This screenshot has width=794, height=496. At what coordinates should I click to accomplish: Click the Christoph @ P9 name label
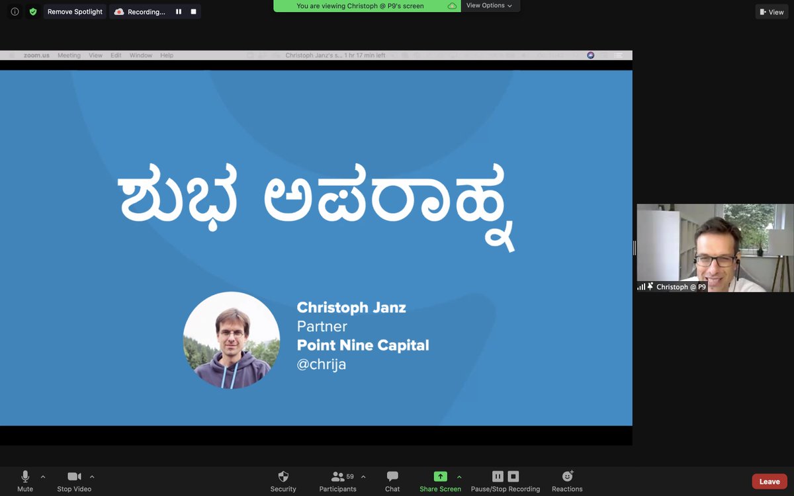coord(681,287)
